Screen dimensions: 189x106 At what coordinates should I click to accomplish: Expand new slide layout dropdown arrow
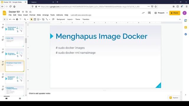coord(7,19)
